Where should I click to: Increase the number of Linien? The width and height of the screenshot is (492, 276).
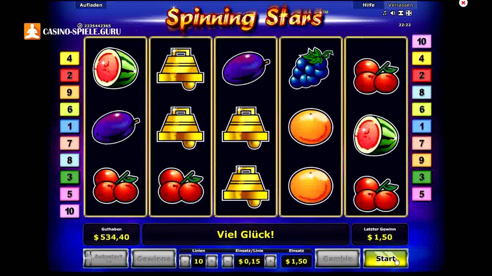pyautogui.click(x=212, y=261)
